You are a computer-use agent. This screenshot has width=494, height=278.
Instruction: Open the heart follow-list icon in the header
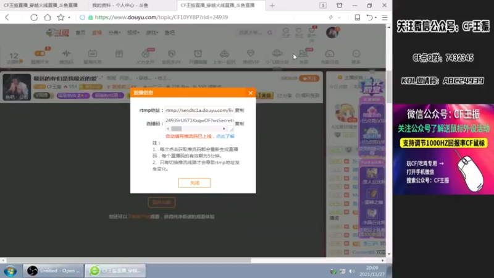(x=298, y=30)
